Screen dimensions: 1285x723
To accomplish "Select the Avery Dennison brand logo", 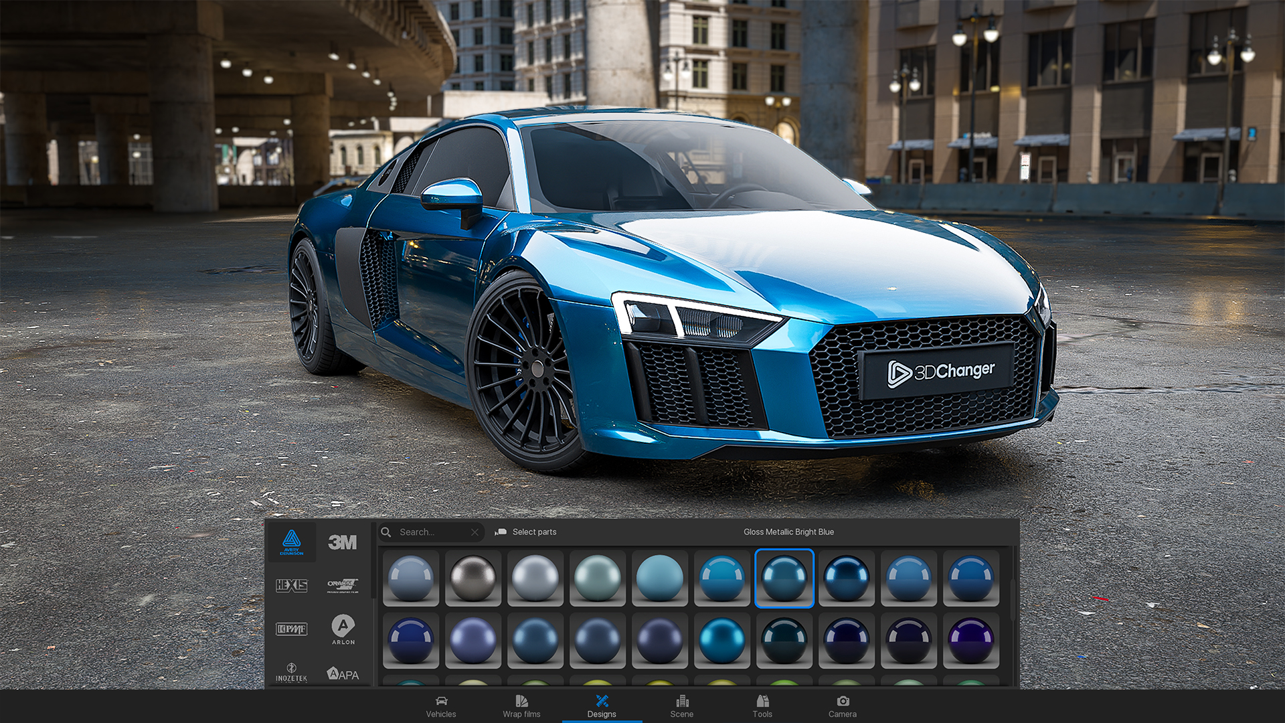I will tap(292, 542).
